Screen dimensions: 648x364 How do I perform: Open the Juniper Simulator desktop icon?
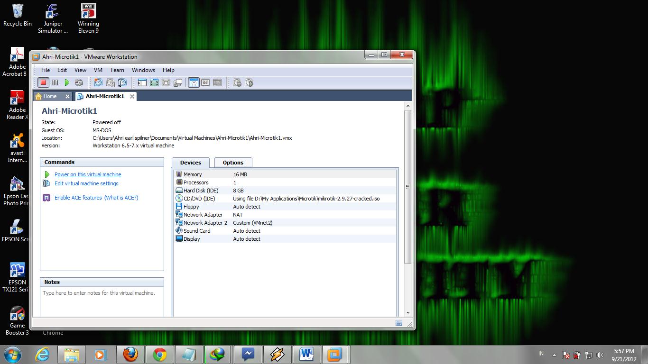click(x=53, y=19)
